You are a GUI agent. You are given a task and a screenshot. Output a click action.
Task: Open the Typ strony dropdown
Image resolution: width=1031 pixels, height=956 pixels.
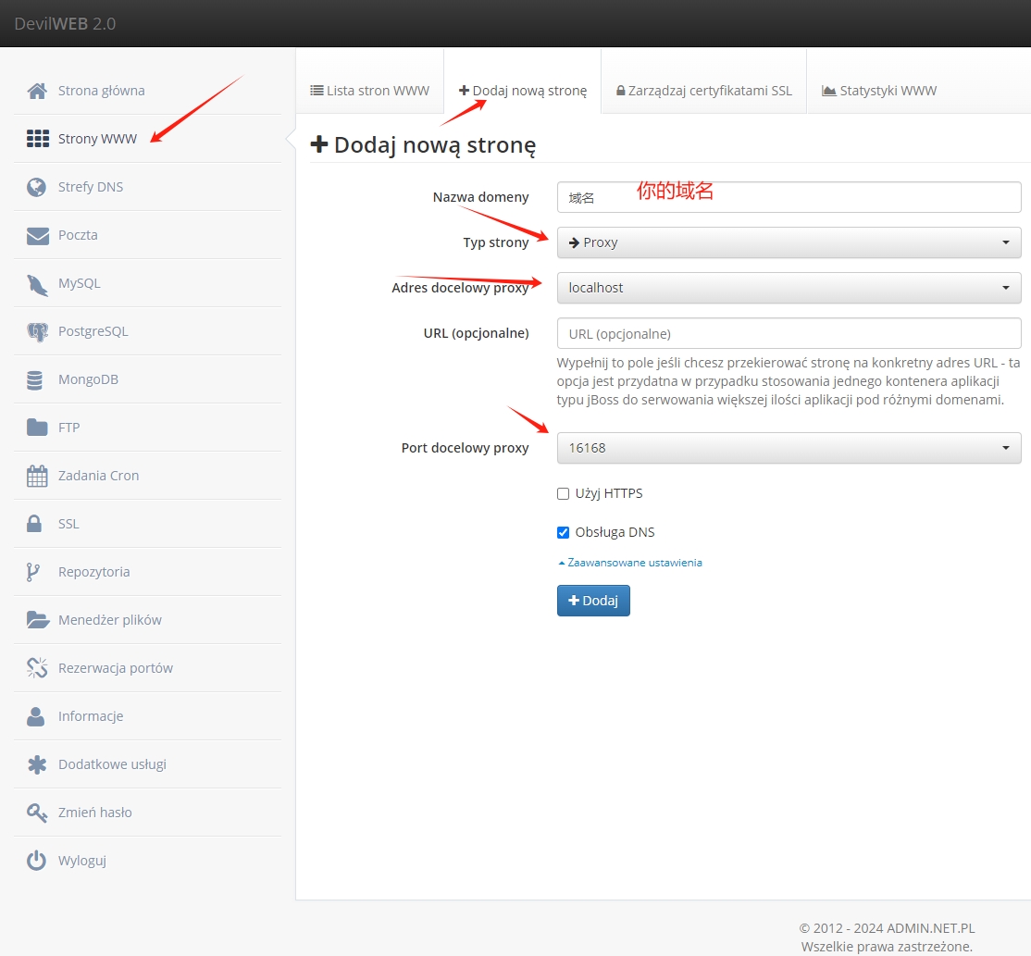[x=789, y=242]
